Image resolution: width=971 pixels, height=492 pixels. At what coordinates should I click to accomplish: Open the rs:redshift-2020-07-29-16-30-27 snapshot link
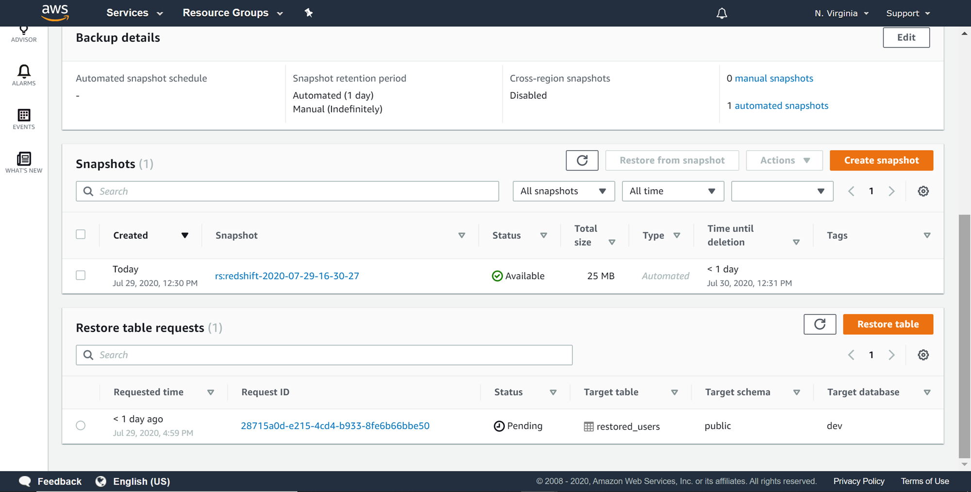click(287, 276)
